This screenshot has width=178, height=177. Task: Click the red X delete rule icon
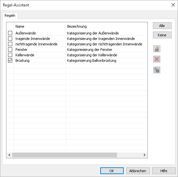(x=157, y=59)
